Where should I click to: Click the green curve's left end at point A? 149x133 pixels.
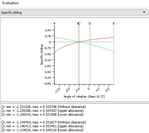click(x=55, y=37)
